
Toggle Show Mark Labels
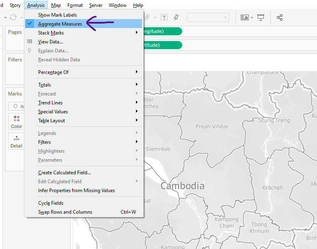pyautogui.click(x=57, y=15)
